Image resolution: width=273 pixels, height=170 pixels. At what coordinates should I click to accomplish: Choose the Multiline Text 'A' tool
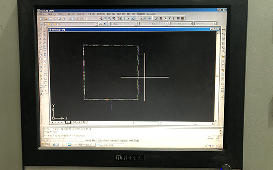(x=41, y=95)
